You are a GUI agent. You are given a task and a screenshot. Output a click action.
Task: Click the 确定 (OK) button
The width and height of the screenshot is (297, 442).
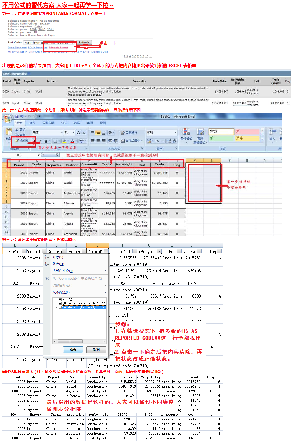(73, 350)
